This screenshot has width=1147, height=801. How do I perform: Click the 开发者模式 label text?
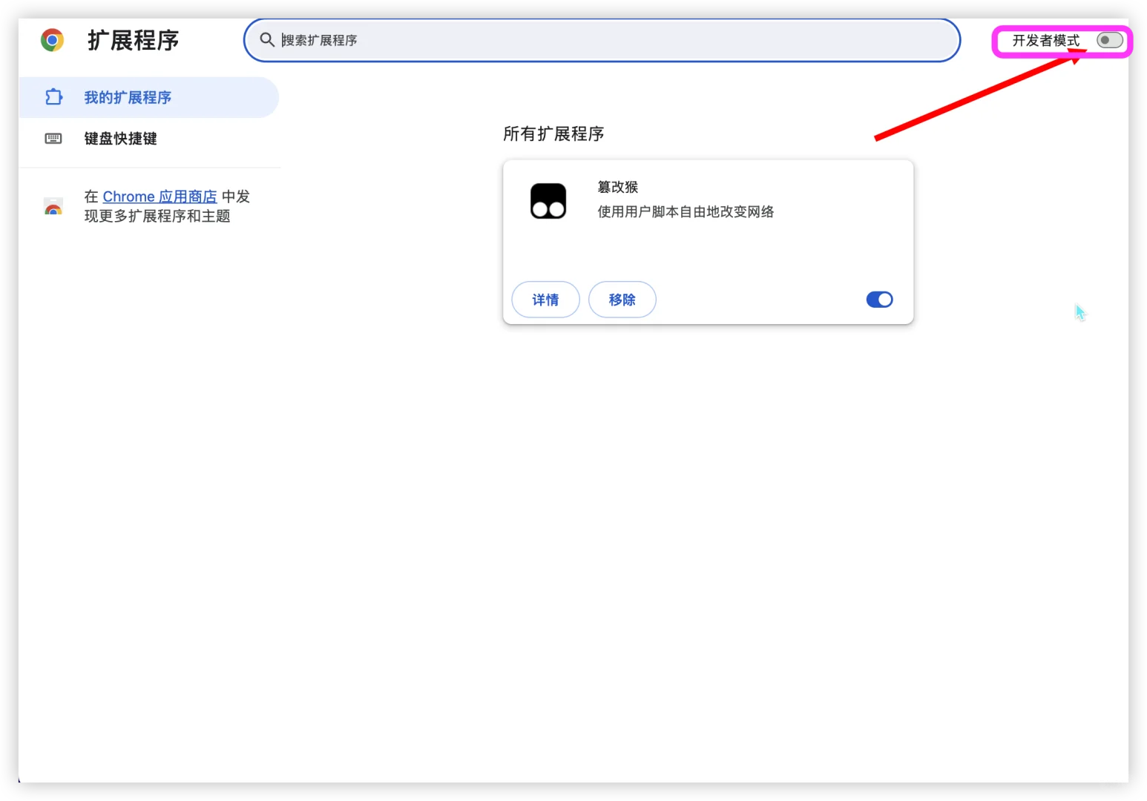tap(1046, 40)
